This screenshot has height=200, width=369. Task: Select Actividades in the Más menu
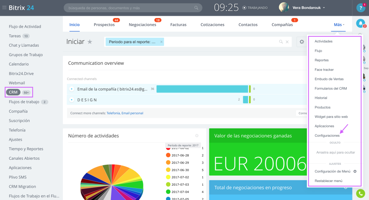point(323,41)
